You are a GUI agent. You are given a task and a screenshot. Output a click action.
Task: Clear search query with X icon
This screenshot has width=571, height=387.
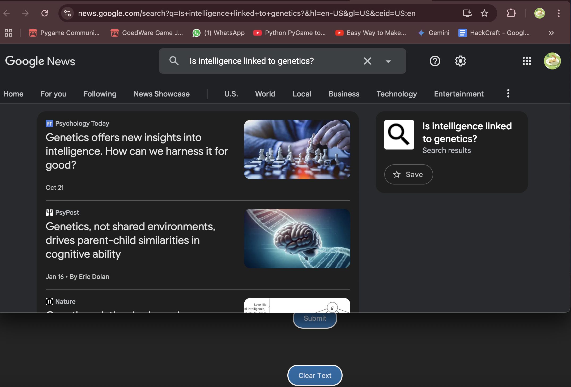click(368, 61)
